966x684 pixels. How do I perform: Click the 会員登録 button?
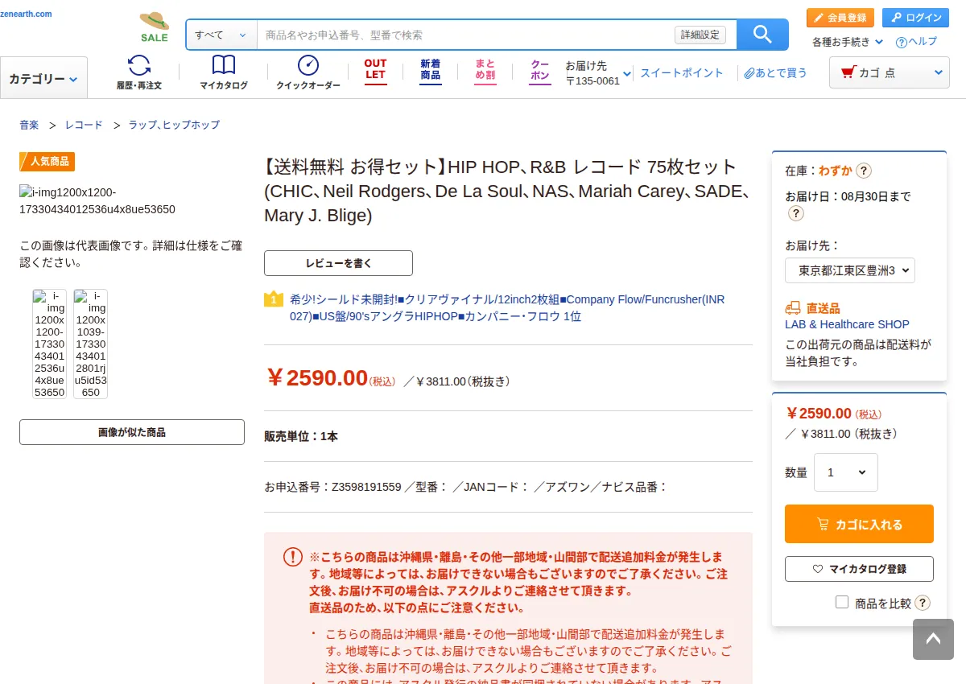point(840,18)
